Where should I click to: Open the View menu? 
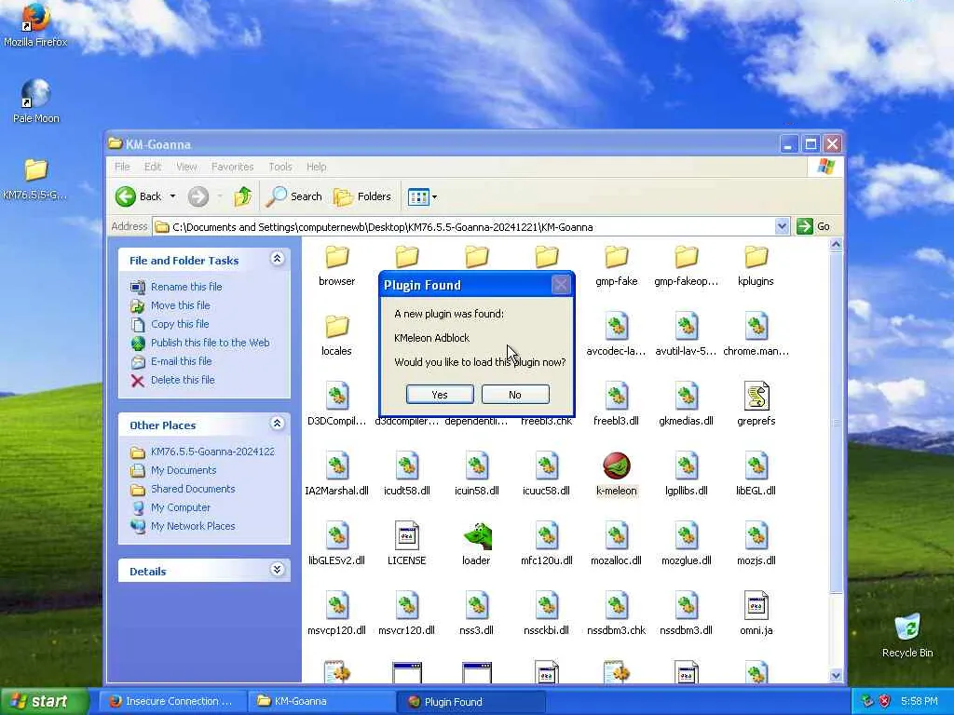[x=186, y=167]
